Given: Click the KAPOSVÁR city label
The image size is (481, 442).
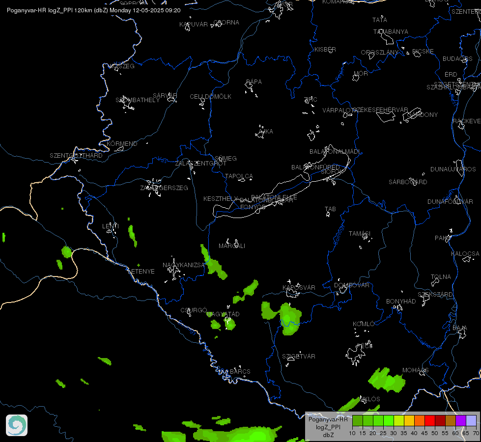Looking at the screenshot, I should click(299, 288).
